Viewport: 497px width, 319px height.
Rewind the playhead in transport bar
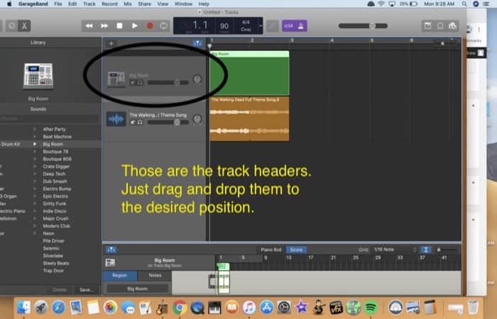[x=89, y=26]
